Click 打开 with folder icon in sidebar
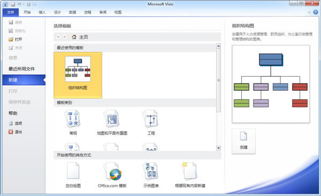The width and height of the screenshot is (321, 196). point(16,39)
